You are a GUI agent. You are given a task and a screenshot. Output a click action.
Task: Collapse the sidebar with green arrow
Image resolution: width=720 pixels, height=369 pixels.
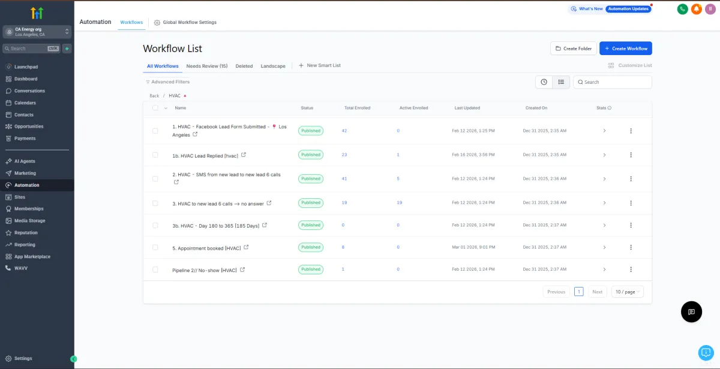pyautogui.click(x=74, y=359)
